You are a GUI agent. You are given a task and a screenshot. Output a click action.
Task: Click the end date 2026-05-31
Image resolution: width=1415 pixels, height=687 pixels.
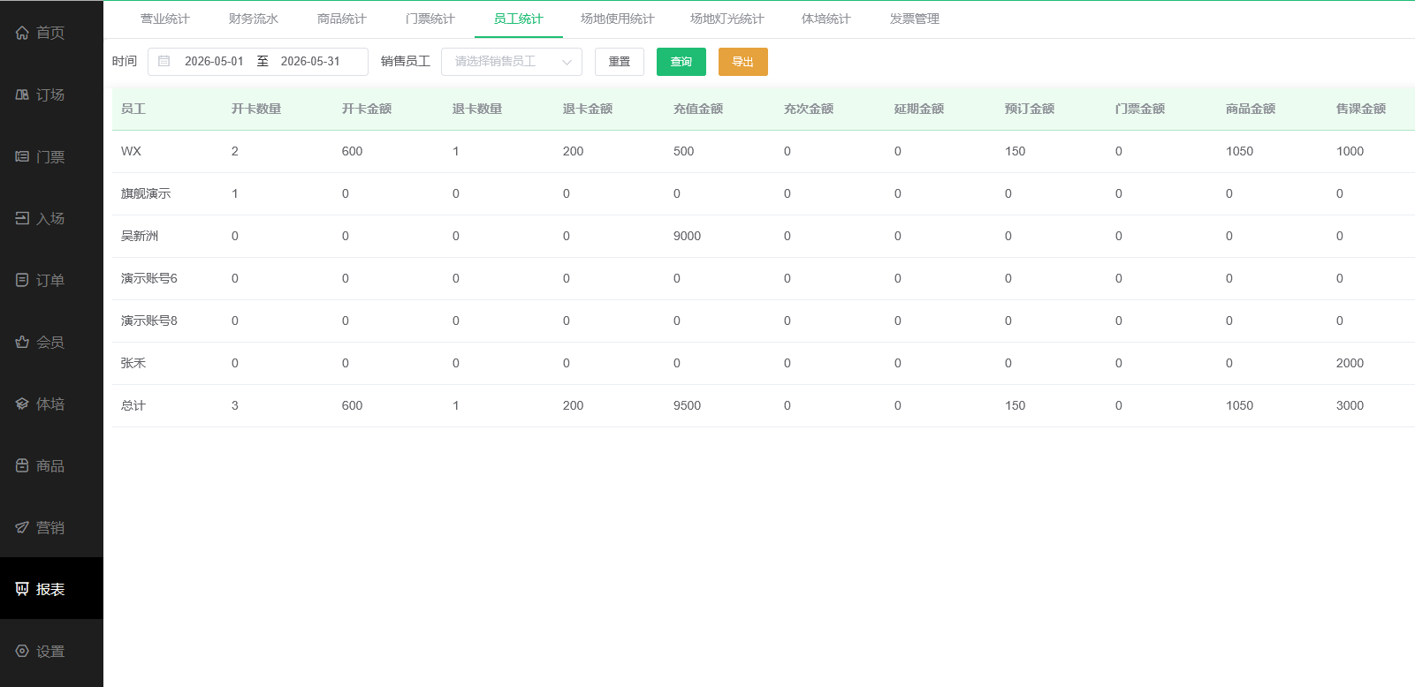[310, 61]
